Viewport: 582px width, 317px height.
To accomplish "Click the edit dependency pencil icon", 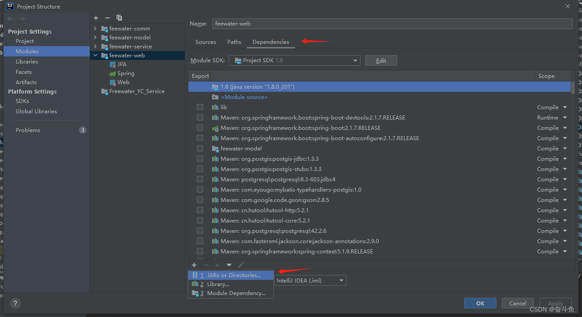I will pos(241,265).
